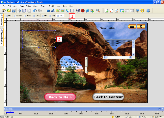This screenshot has height=118, width=164.
Task: Open the Publish menu
Action: (52, 6)
